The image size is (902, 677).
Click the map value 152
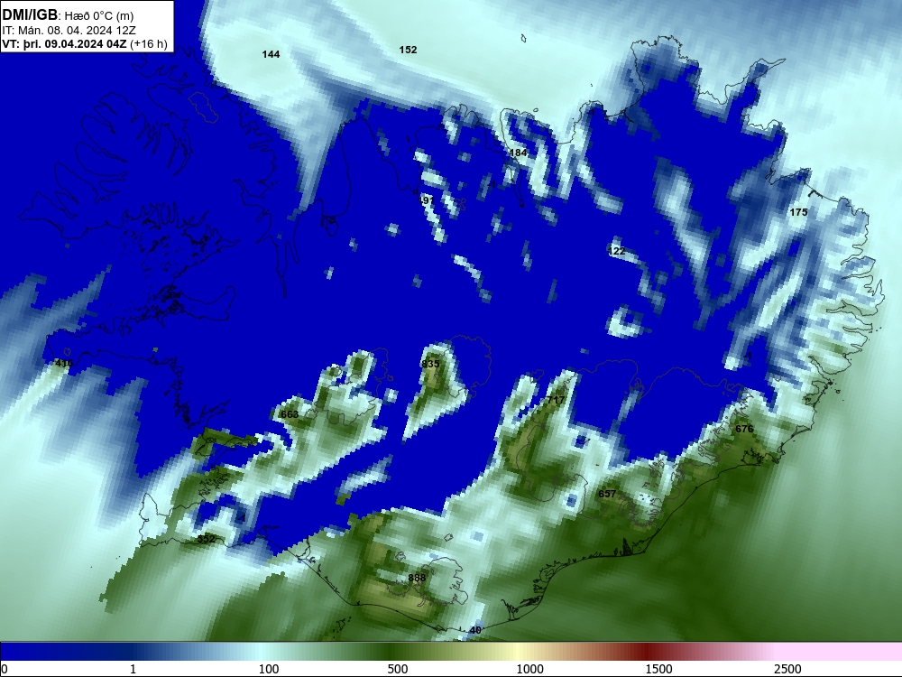coord(408,50)
